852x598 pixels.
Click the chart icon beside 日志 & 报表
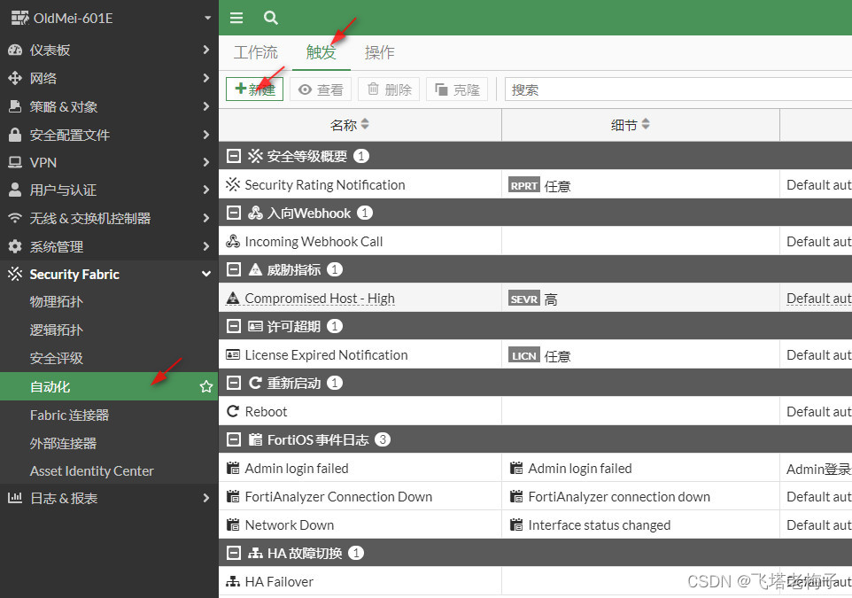15,497
